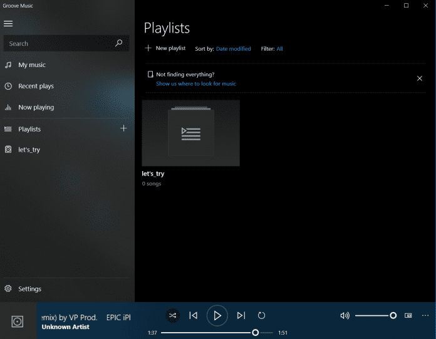Click the let's_try disc icon in sidebar
The height and width of the screenshot is (339, 436).
pos(8,150)
